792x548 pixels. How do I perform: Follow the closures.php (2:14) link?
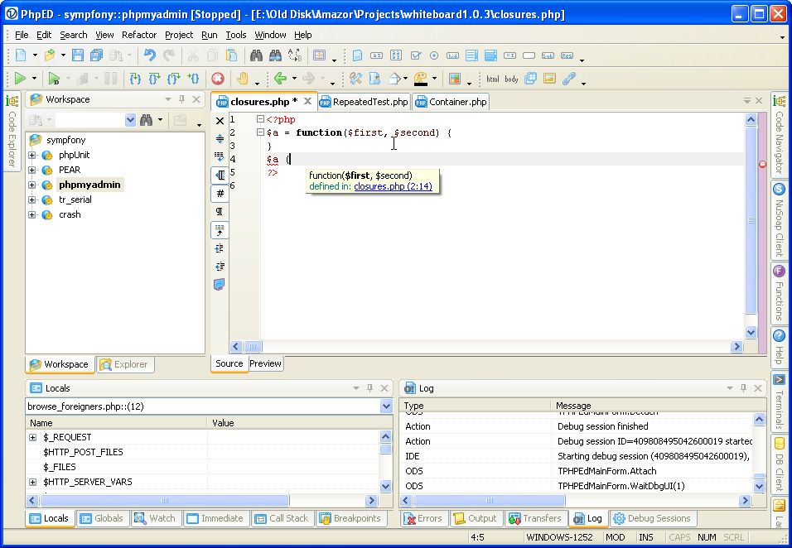click(x=393, y=186)
